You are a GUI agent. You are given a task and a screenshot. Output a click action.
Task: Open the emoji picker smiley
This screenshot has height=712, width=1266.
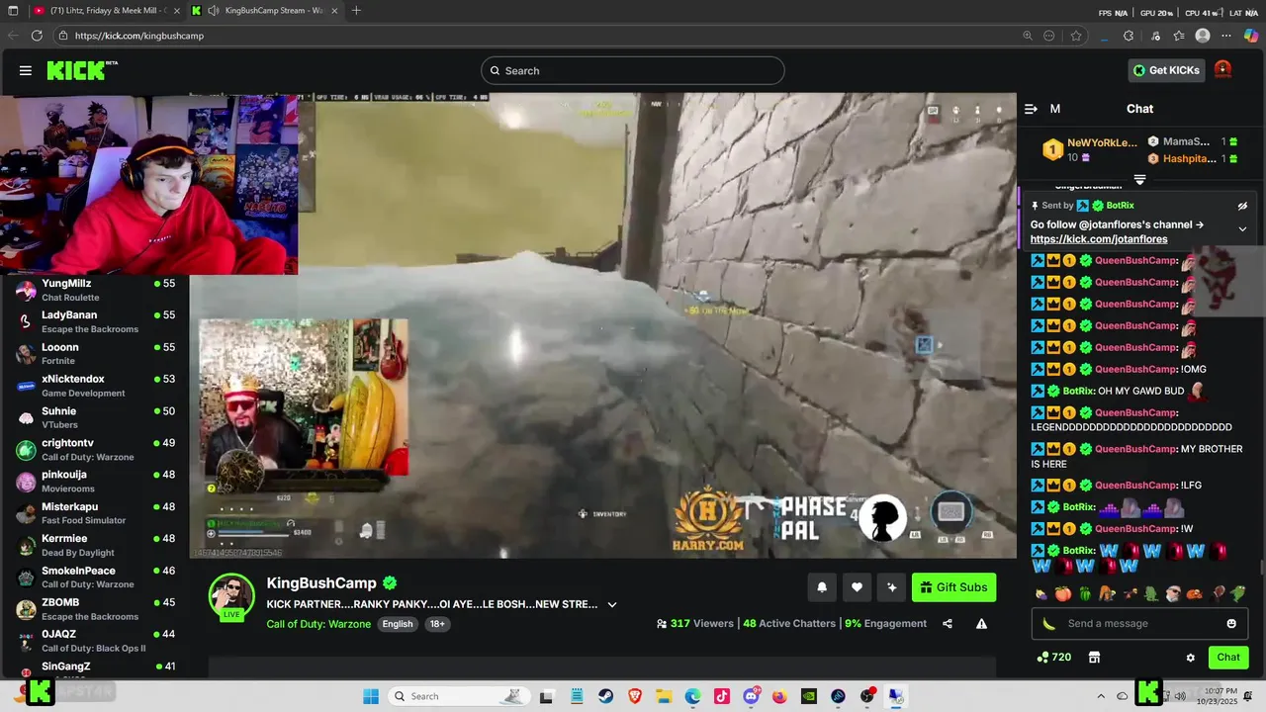[1231, 624]
